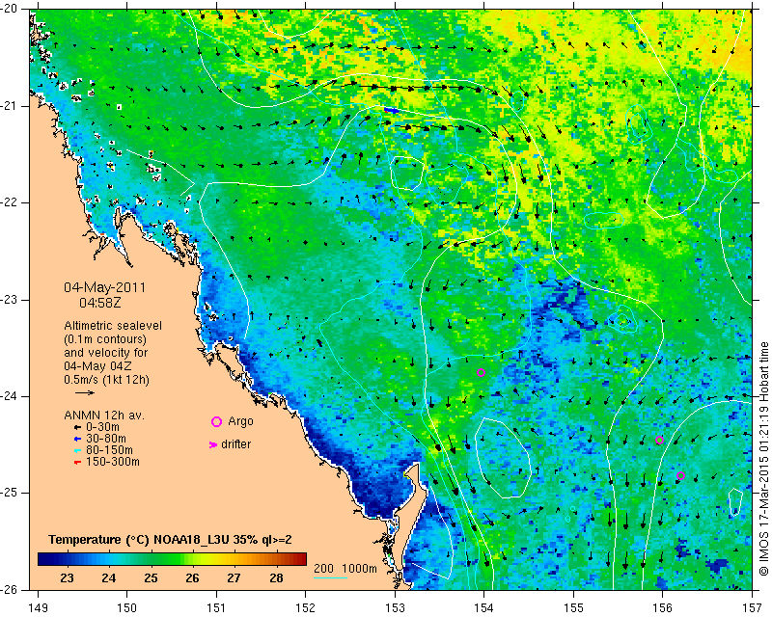Image resolution: width=772 pixels, height=617 pixels.
Task: Click the cyan 80-150m arrow legend symbol
Action: click(x=77, y=450)
